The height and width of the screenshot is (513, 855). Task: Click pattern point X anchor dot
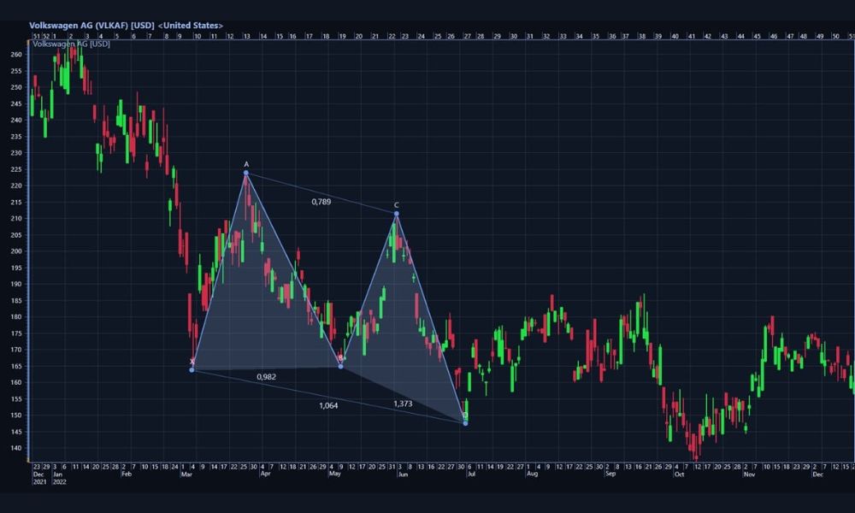192,369
